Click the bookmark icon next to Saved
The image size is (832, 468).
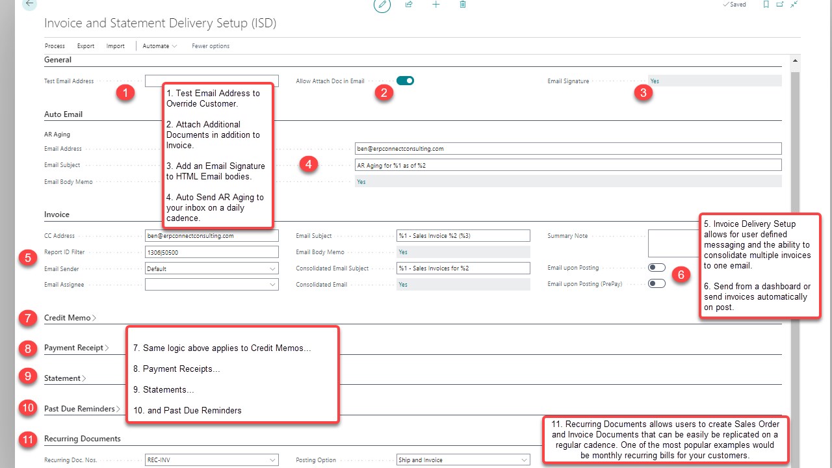coord(766,5)
